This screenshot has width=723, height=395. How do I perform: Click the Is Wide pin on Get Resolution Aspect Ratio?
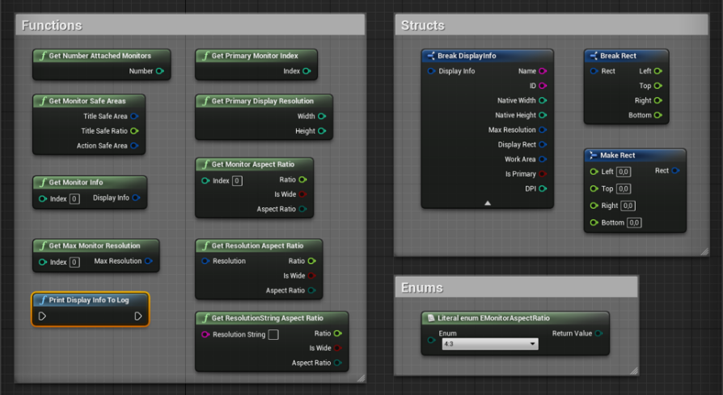click(311, 276)
